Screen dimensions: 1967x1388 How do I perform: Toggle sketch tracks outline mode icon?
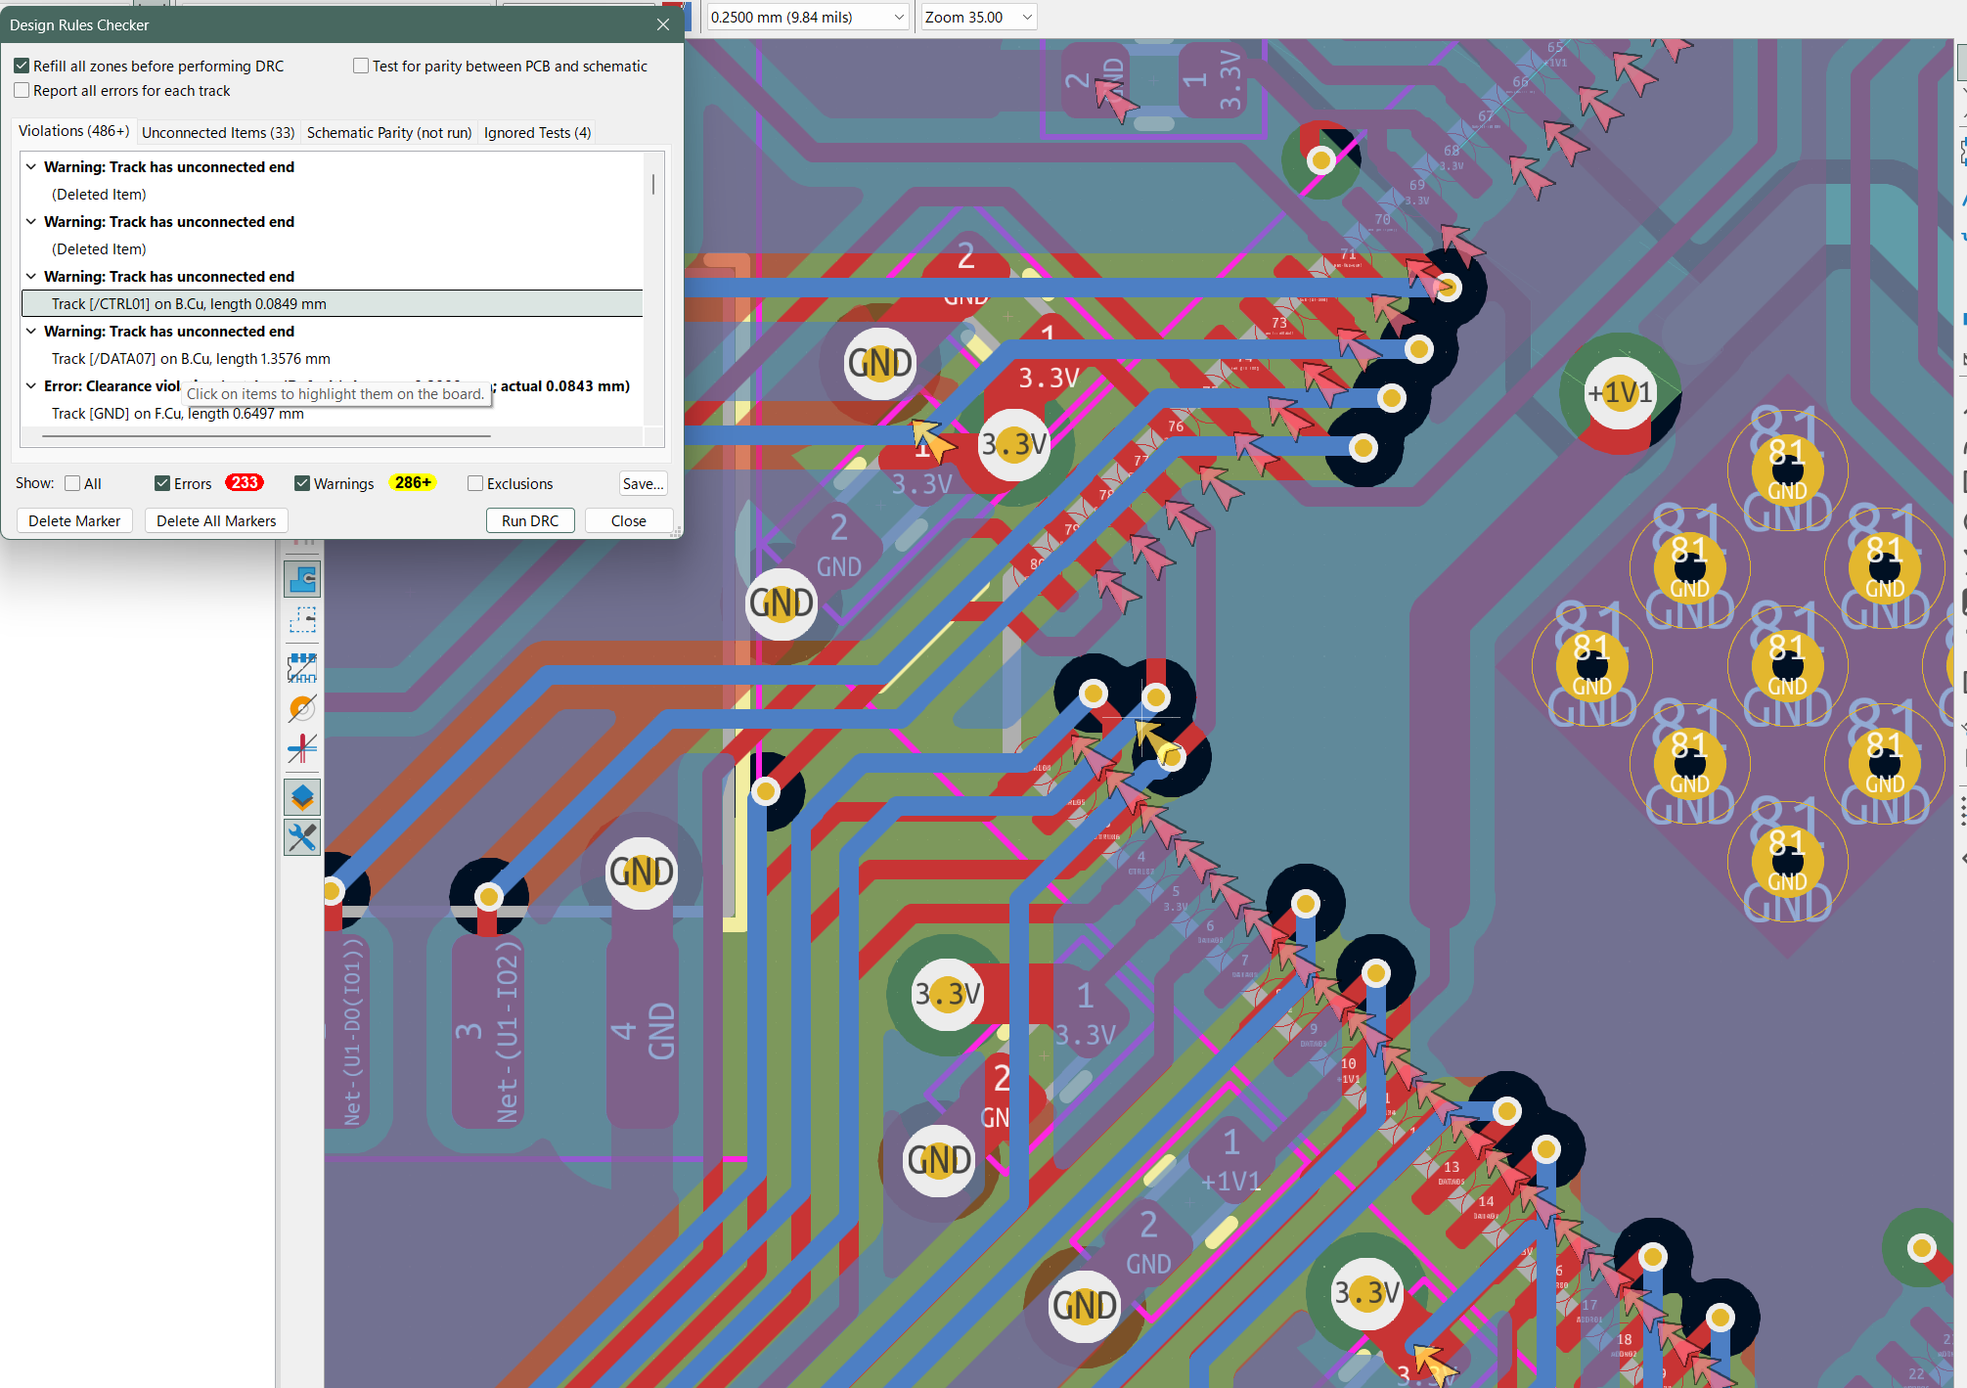tap(302, 749)
